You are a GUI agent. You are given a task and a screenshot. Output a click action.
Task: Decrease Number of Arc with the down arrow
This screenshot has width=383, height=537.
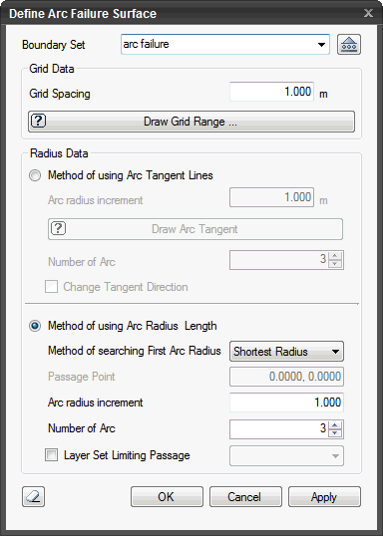[335, 433]
